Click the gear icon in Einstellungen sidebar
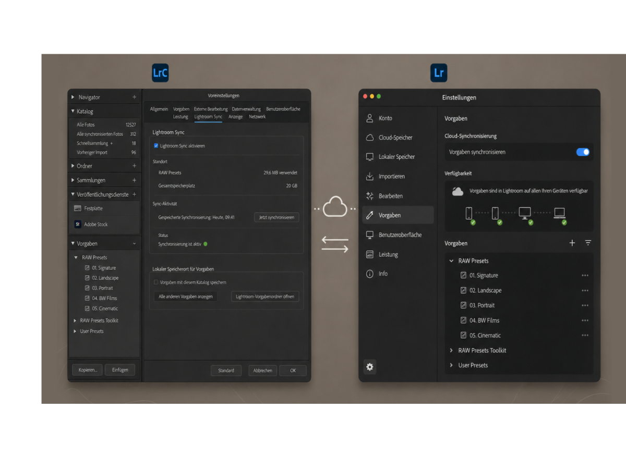Image resolution: width=626 pixels, height=469 pixels. coord(370,367)
